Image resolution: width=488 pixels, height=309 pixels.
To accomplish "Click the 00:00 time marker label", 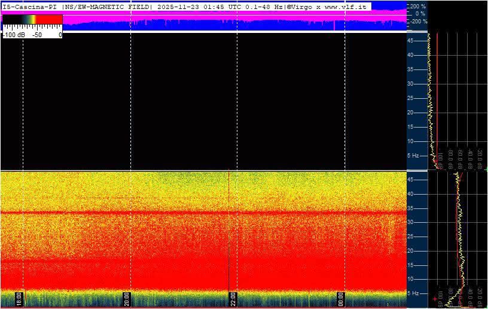I will [341, 297].
